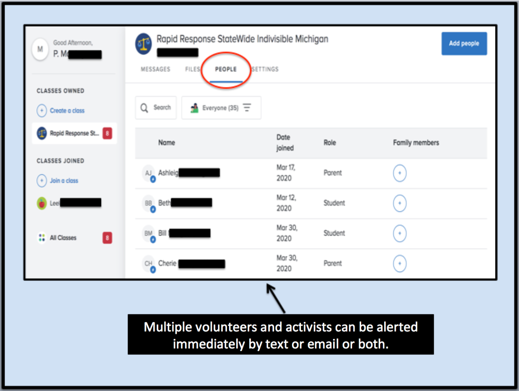Click the Parent role in Ashleig's row
Viewport: 519px width, 391px height.
(333, 173)
